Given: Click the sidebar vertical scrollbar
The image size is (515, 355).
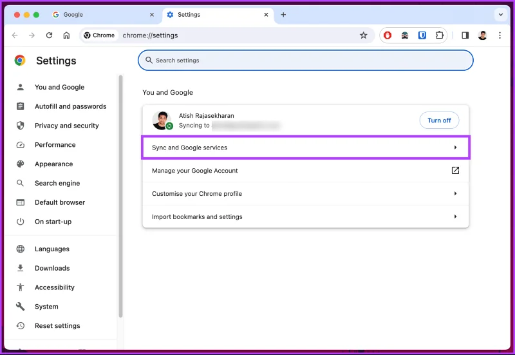Looking at the screenshot, I should coord(120,197).
